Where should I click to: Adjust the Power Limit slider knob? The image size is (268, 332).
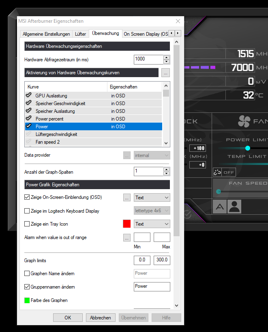point(247,148)
